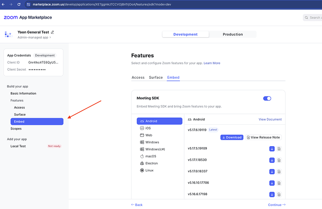Click the search magnifier icon

click(306, 18)
